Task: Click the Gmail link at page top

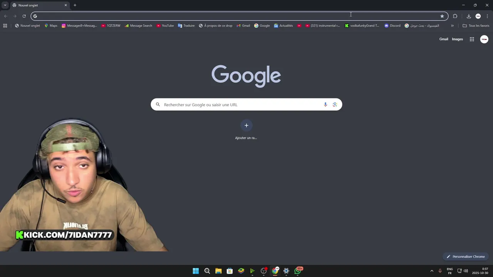Action: pyautogui.click(x=444, y=39)
